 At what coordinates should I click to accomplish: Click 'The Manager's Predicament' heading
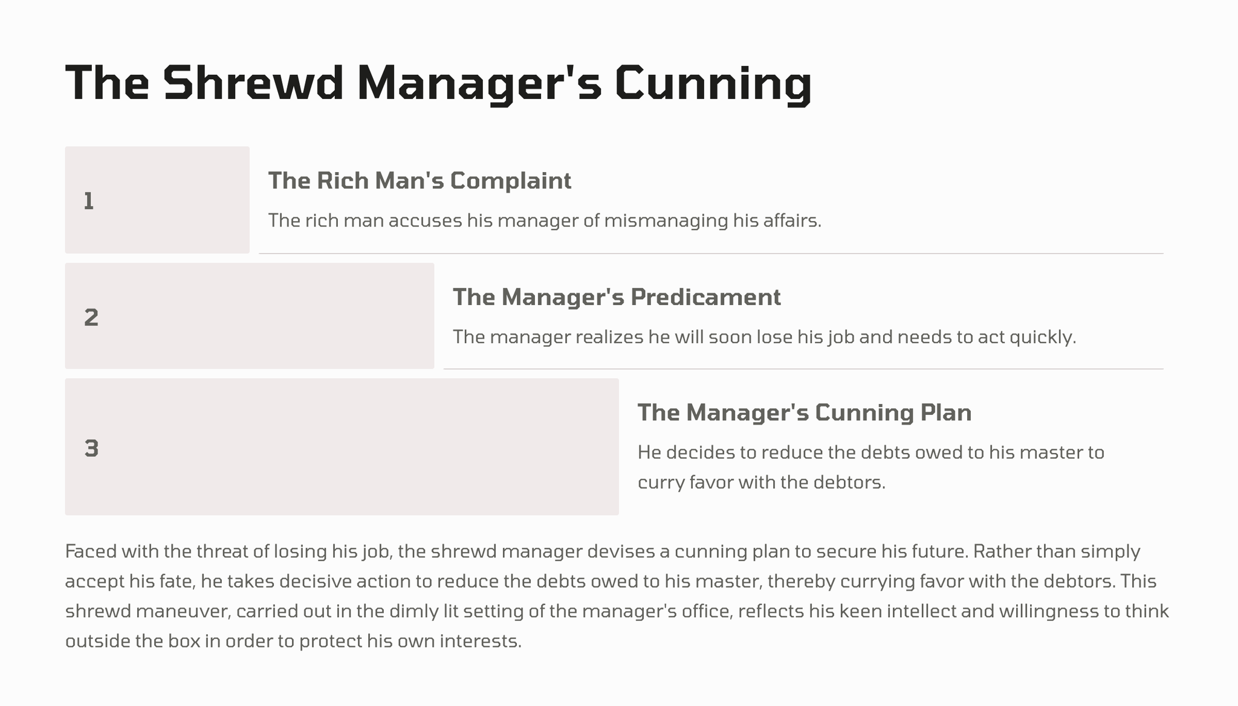pos(617,297)
